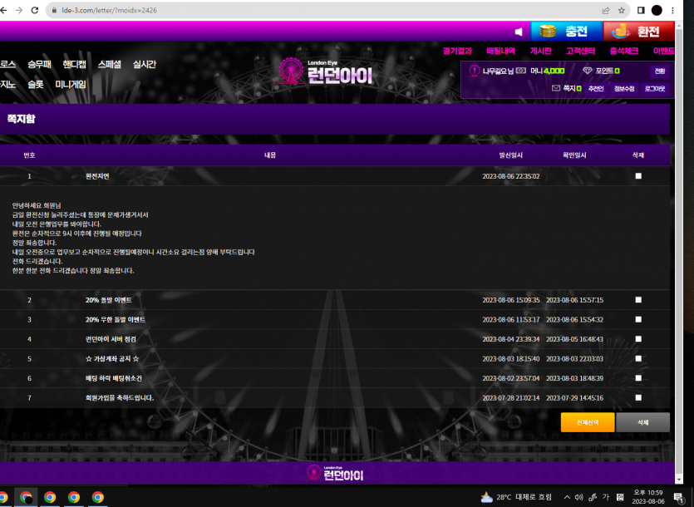Image resolution: width=694 pixels, height=507 pixels.
Task: Select checkbox for 회원가입을 축하드립니다 message
Action: click(638, 398)
